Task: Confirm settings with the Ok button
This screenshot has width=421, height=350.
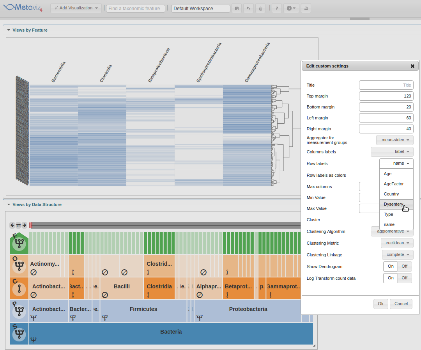Action: (381, 304)
